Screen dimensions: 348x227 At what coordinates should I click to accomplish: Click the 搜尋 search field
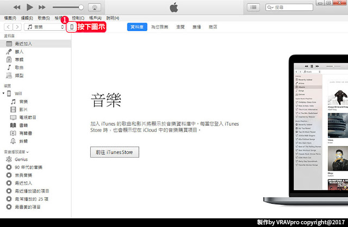(289, 7)
